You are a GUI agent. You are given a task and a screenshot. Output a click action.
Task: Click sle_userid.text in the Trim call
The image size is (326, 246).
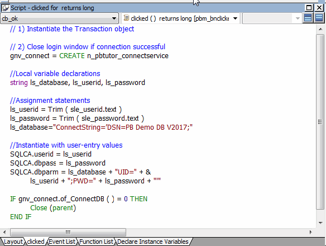click(x=93, y=110)
